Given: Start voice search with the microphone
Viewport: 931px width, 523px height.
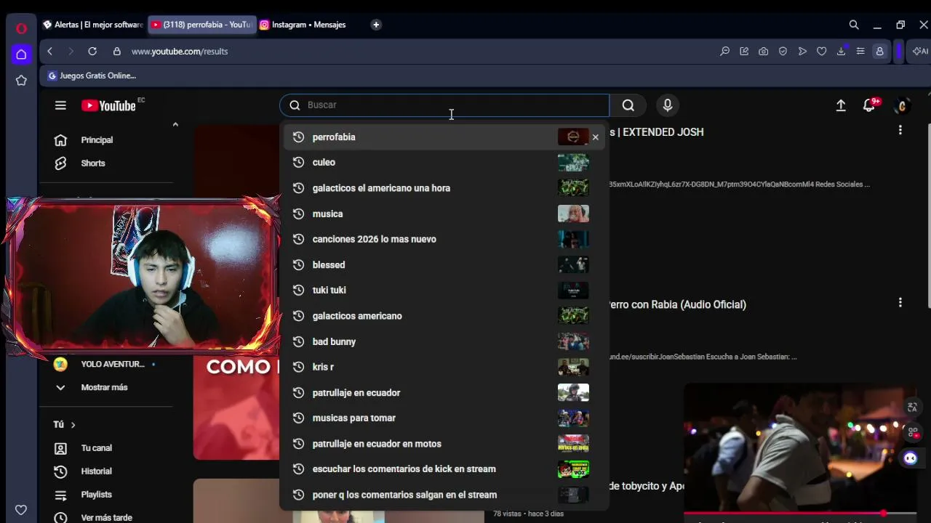Looking at the screenshot, I should (x=668, y=105).
